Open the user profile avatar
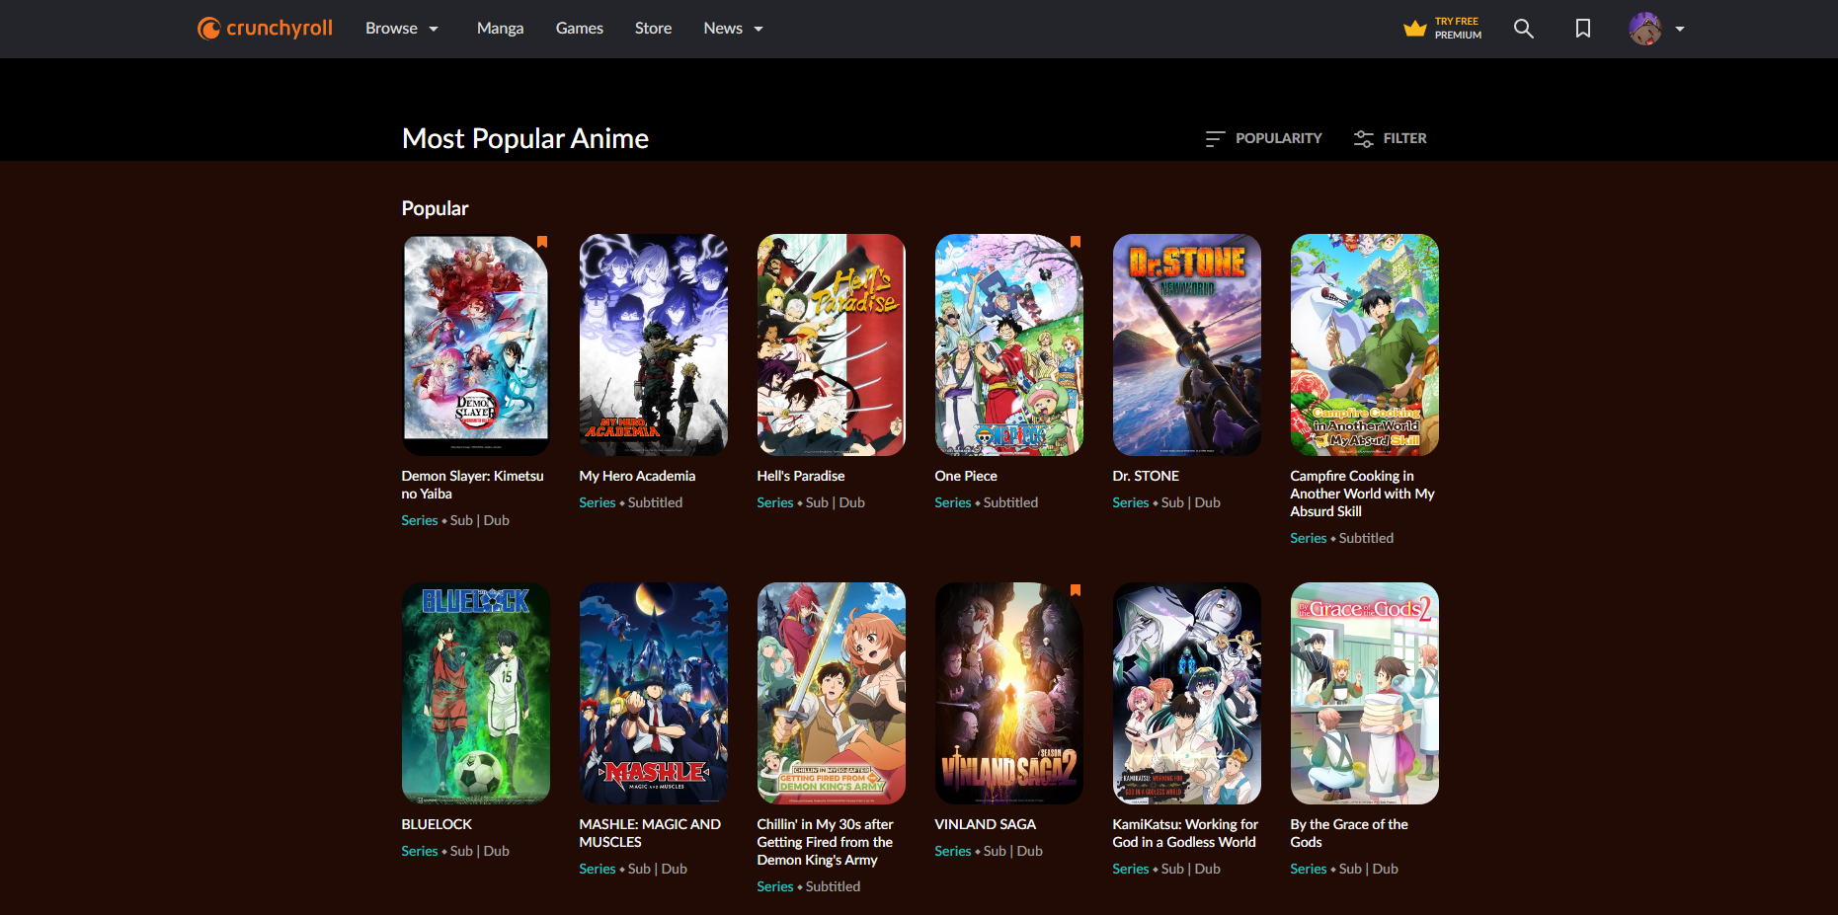 (x=1645, y=29)
